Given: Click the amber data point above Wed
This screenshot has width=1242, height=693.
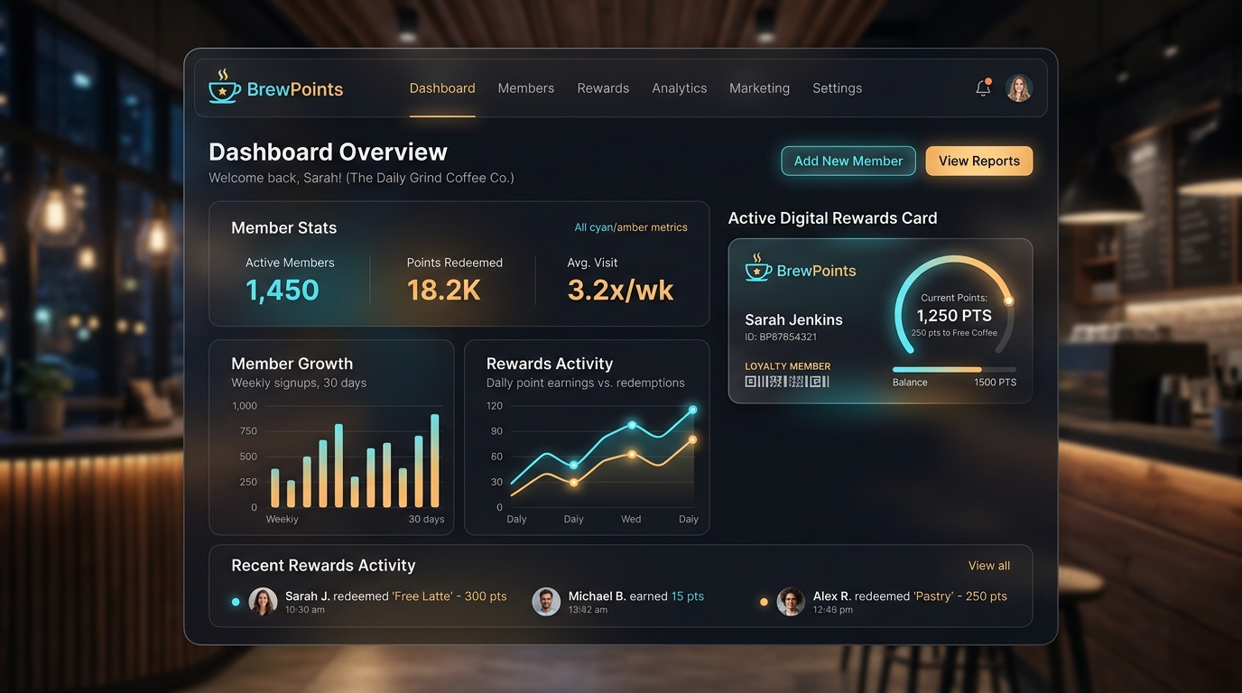Looking at the screenshot, I should (632, 455).
